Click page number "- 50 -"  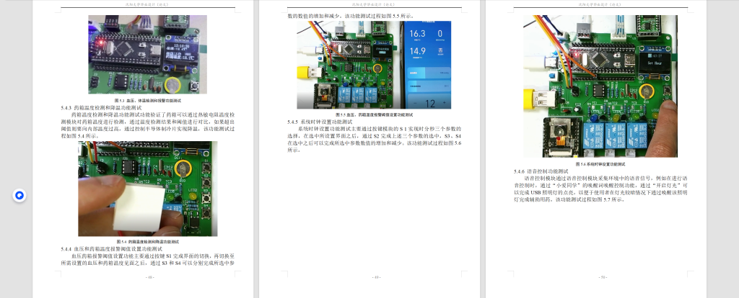click(603, 277)
